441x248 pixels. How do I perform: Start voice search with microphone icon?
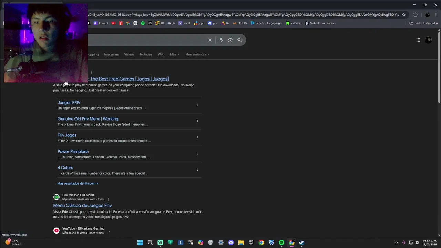221,40
